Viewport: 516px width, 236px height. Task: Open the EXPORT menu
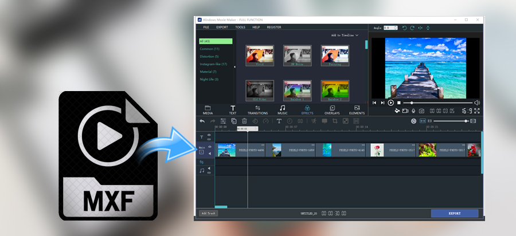(222, 27)
